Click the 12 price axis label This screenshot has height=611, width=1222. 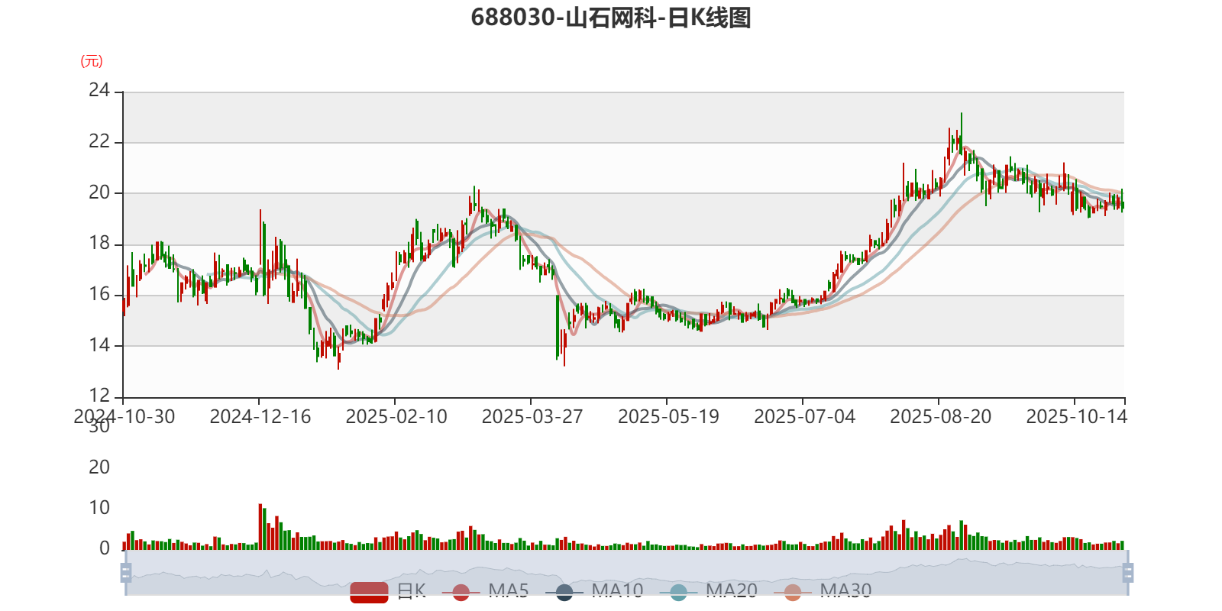point(99,396)
